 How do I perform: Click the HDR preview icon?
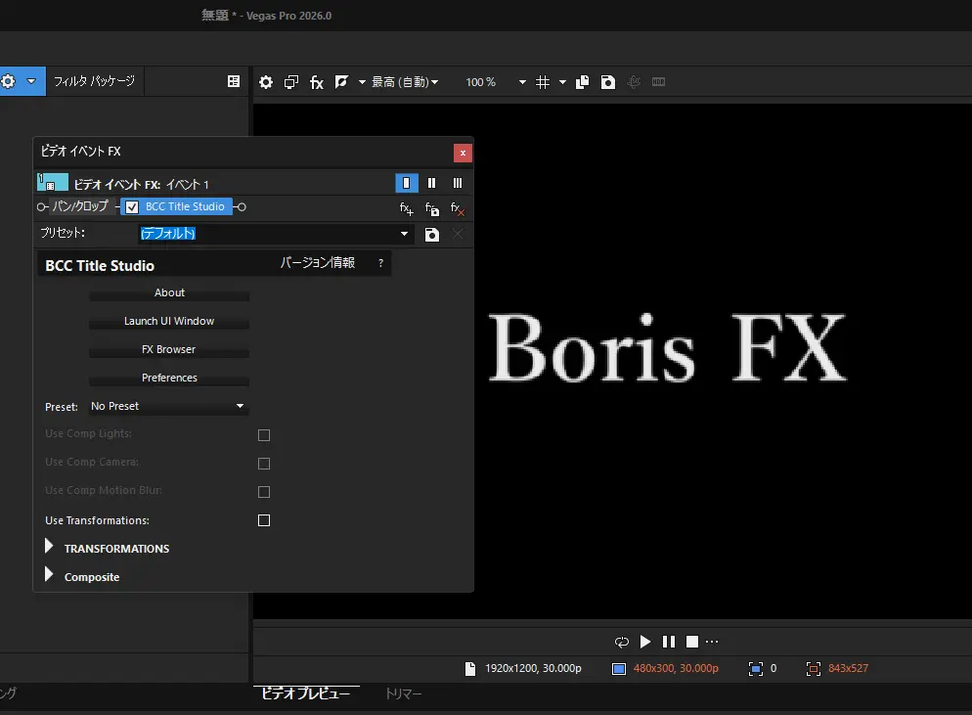coord(658,82)
